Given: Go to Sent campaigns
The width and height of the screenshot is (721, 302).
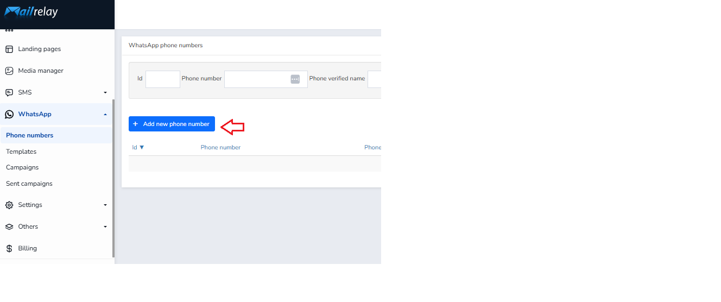Looking at the screenshot, I should [29, 184].
